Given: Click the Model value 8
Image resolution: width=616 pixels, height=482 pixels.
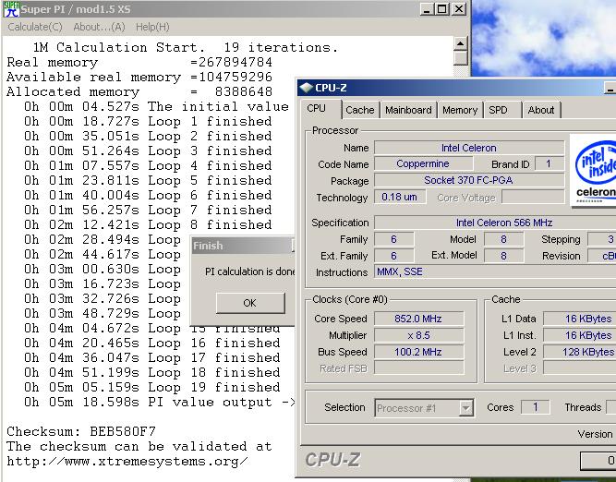Looking at the screenshot, I should coord(503,239).
